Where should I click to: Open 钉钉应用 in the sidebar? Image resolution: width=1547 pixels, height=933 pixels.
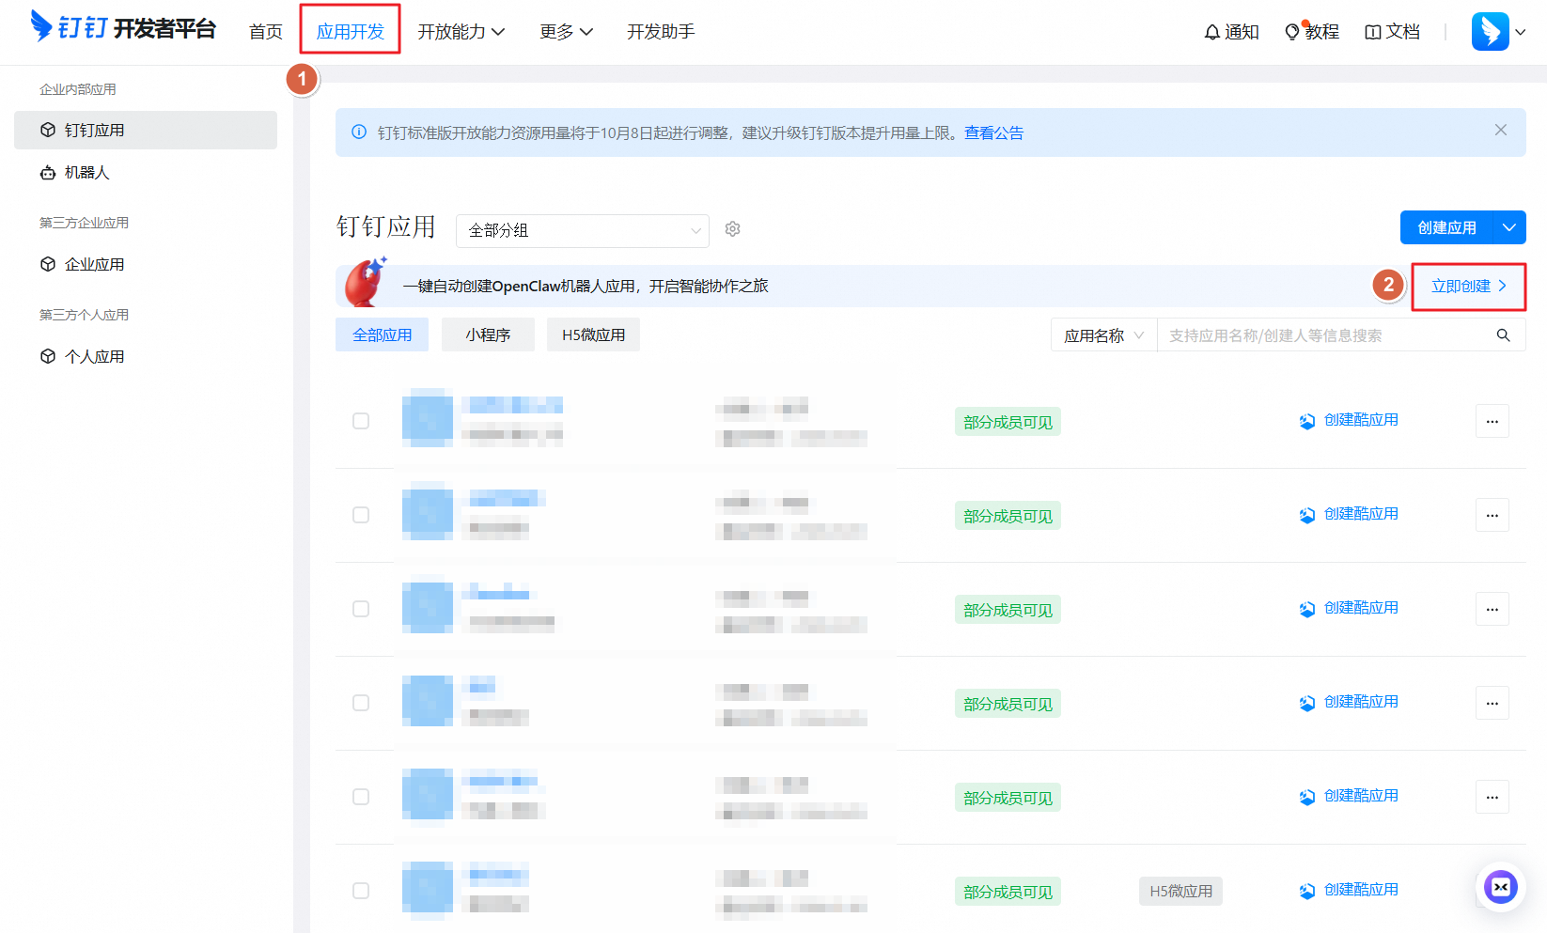tap(146, 130)
